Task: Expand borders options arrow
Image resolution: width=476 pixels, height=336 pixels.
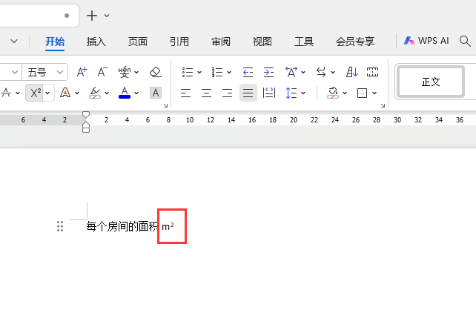Action: (x=374, y=93)
